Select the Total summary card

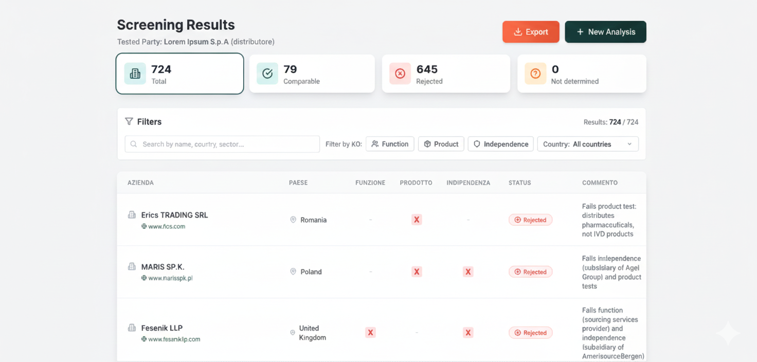[x=179, y=74]
